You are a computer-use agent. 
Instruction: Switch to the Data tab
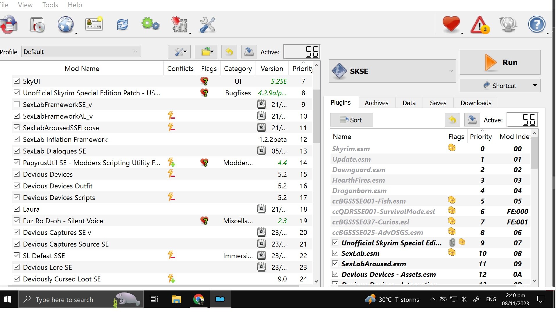[409, 103]
